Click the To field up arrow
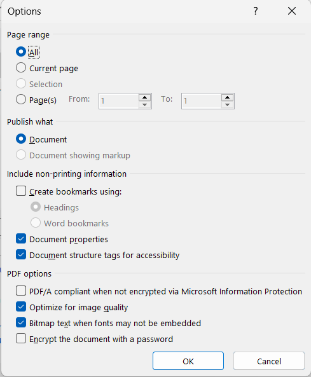The image size is (311, 377). 227,98
